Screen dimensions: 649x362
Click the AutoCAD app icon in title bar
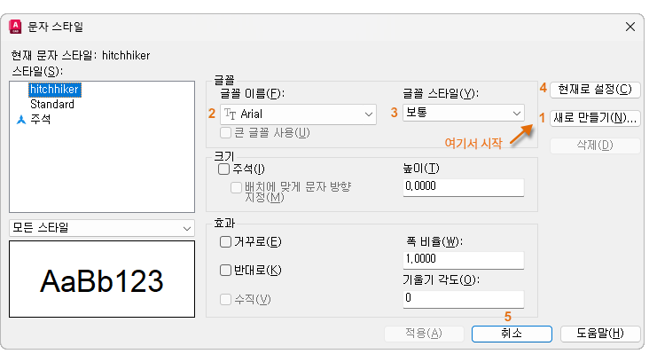point(14,27)
